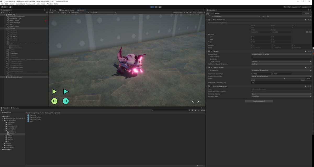The height and width of the screenshot is (167, 314).
Task: Open the File menu
Action: [x=2, y=4]
